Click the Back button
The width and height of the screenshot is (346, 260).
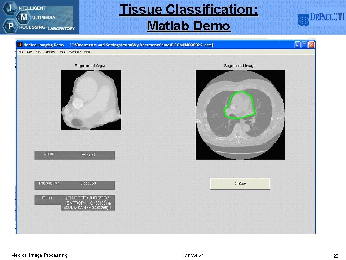tap(240, 183)
